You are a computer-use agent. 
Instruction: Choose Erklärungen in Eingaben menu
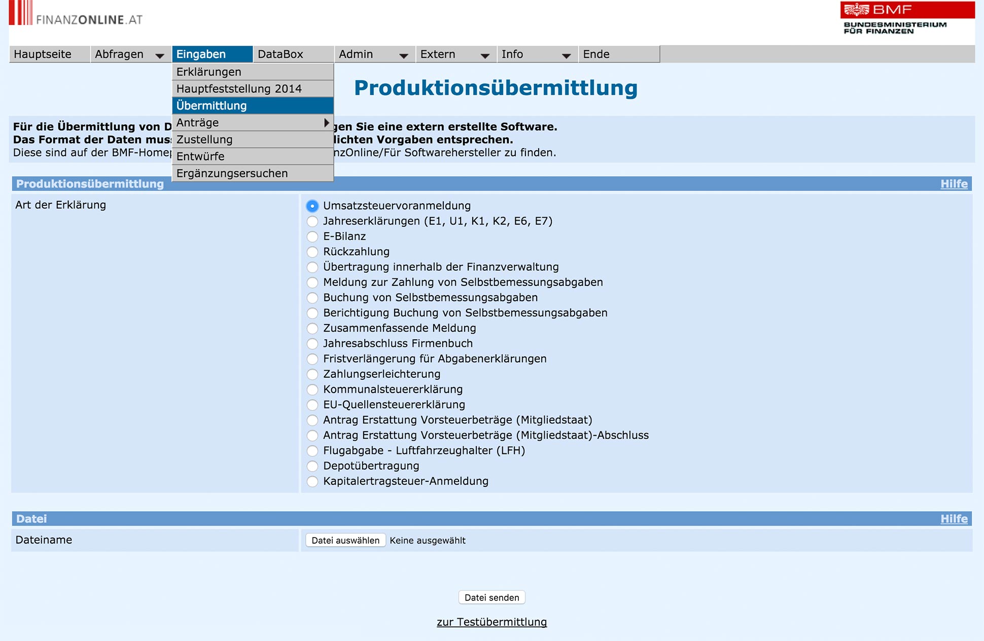253,72
